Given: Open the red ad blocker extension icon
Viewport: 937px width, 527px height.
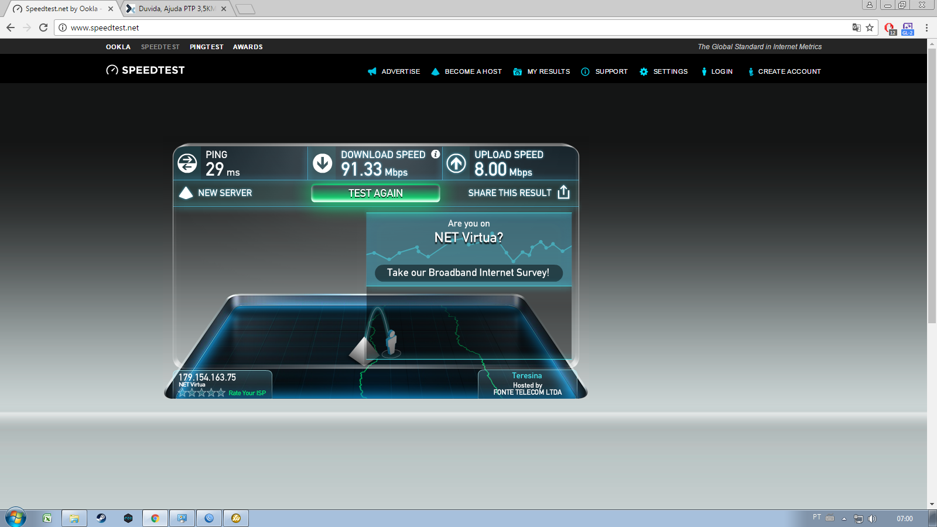Looking at the screenshot, I should click(x=890, y=28).
